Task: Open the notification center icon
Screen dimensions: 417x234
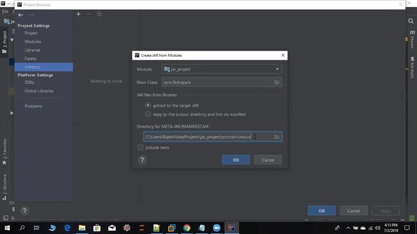Action: coord(407,228)
